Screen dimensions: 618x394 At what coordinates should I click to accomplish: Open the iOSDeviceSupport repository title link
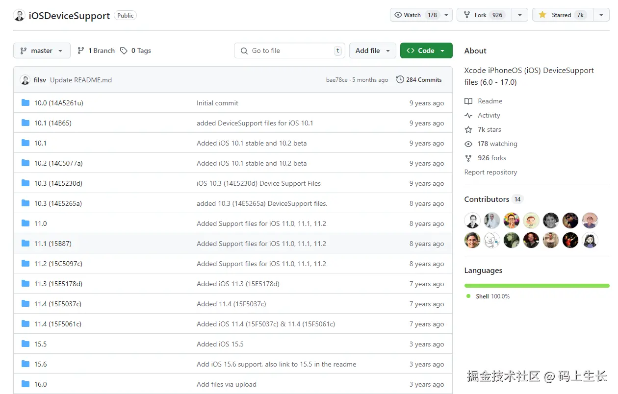tap(69, 16)
